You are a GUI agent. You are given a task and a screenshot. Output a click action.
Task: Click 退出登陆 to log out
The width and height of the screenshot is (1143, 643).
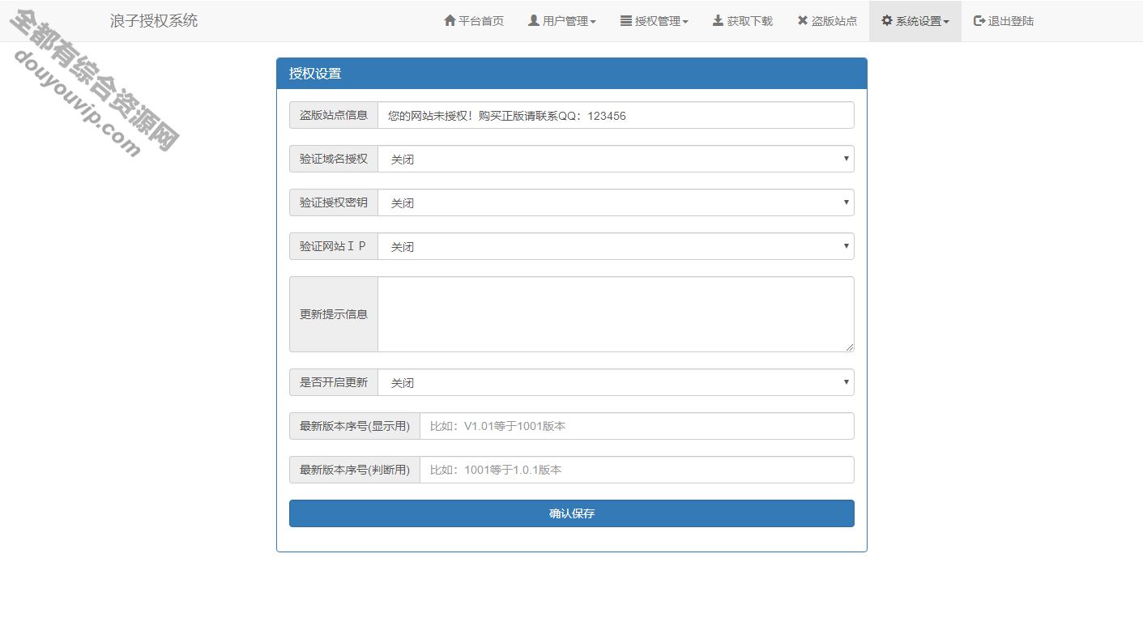tap(1004, 21)
